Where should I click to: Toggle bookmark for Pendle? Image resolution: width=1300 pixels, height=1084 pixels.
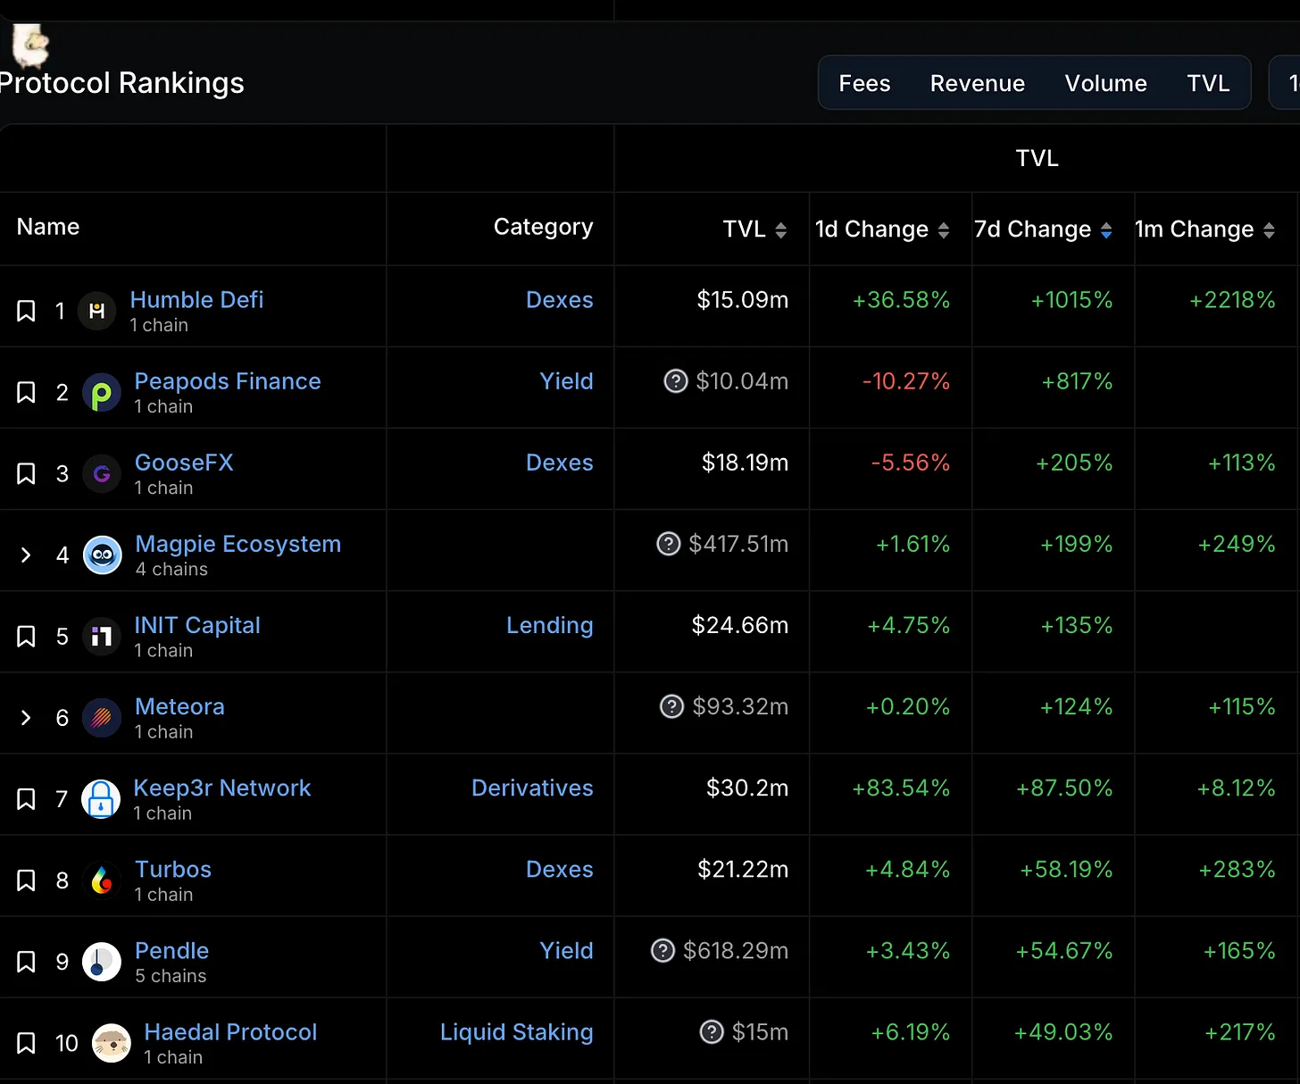26,962
